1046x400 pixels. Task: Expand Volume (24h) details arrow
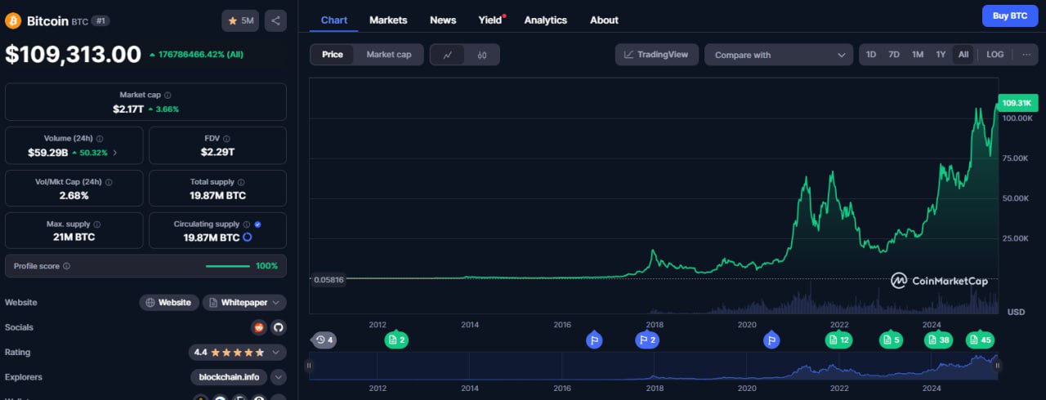(x=114, y=153)
